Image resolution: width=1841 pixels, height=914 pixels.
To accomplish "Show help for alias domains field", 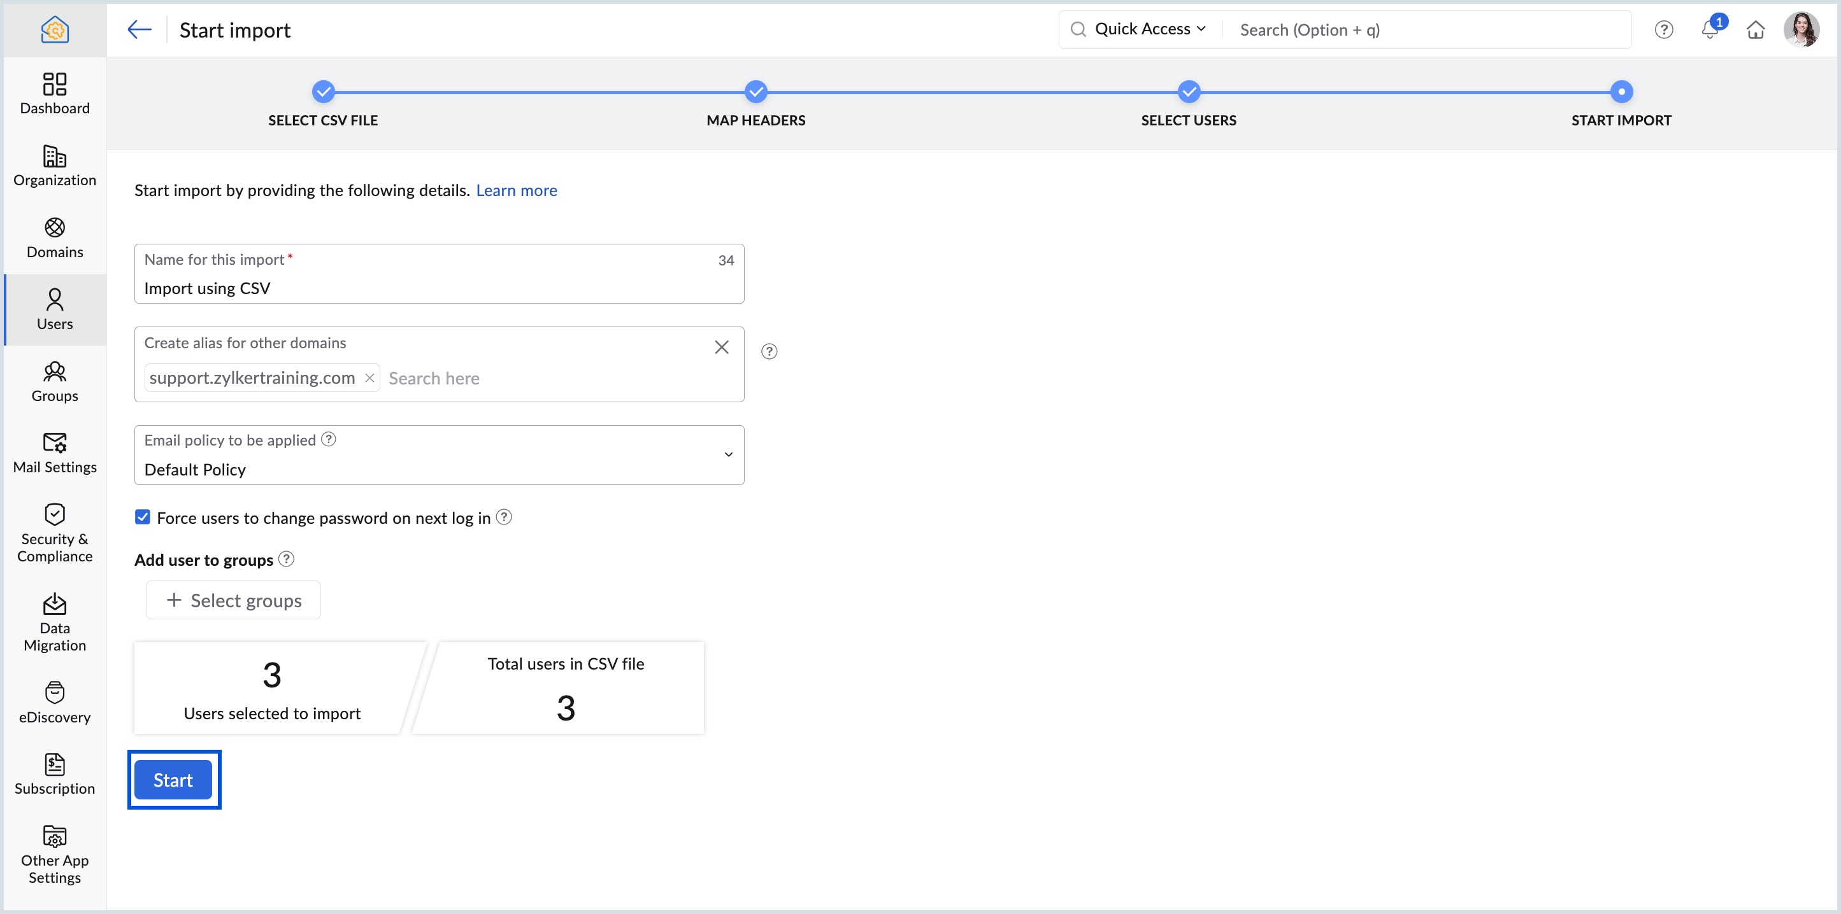I will [x=769, y=351].
